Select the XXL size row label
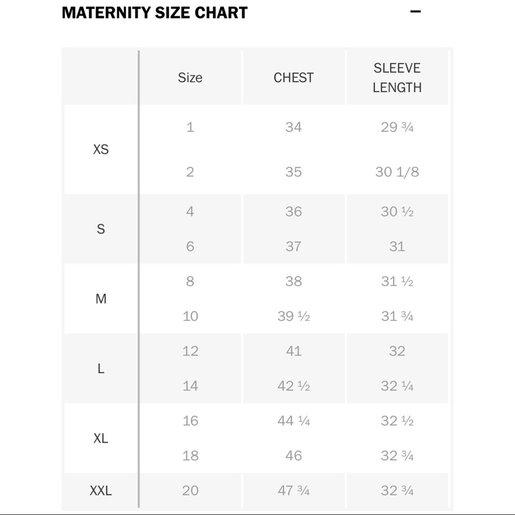Screen dimensions: 515x515 101,491
